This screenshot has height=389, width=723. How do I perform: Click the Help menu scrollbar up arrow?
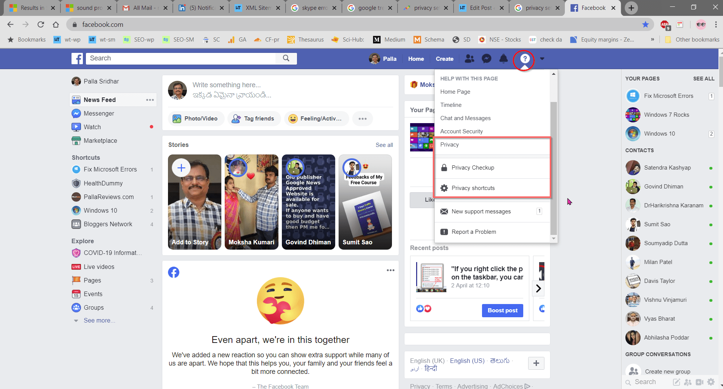(554, 74)
